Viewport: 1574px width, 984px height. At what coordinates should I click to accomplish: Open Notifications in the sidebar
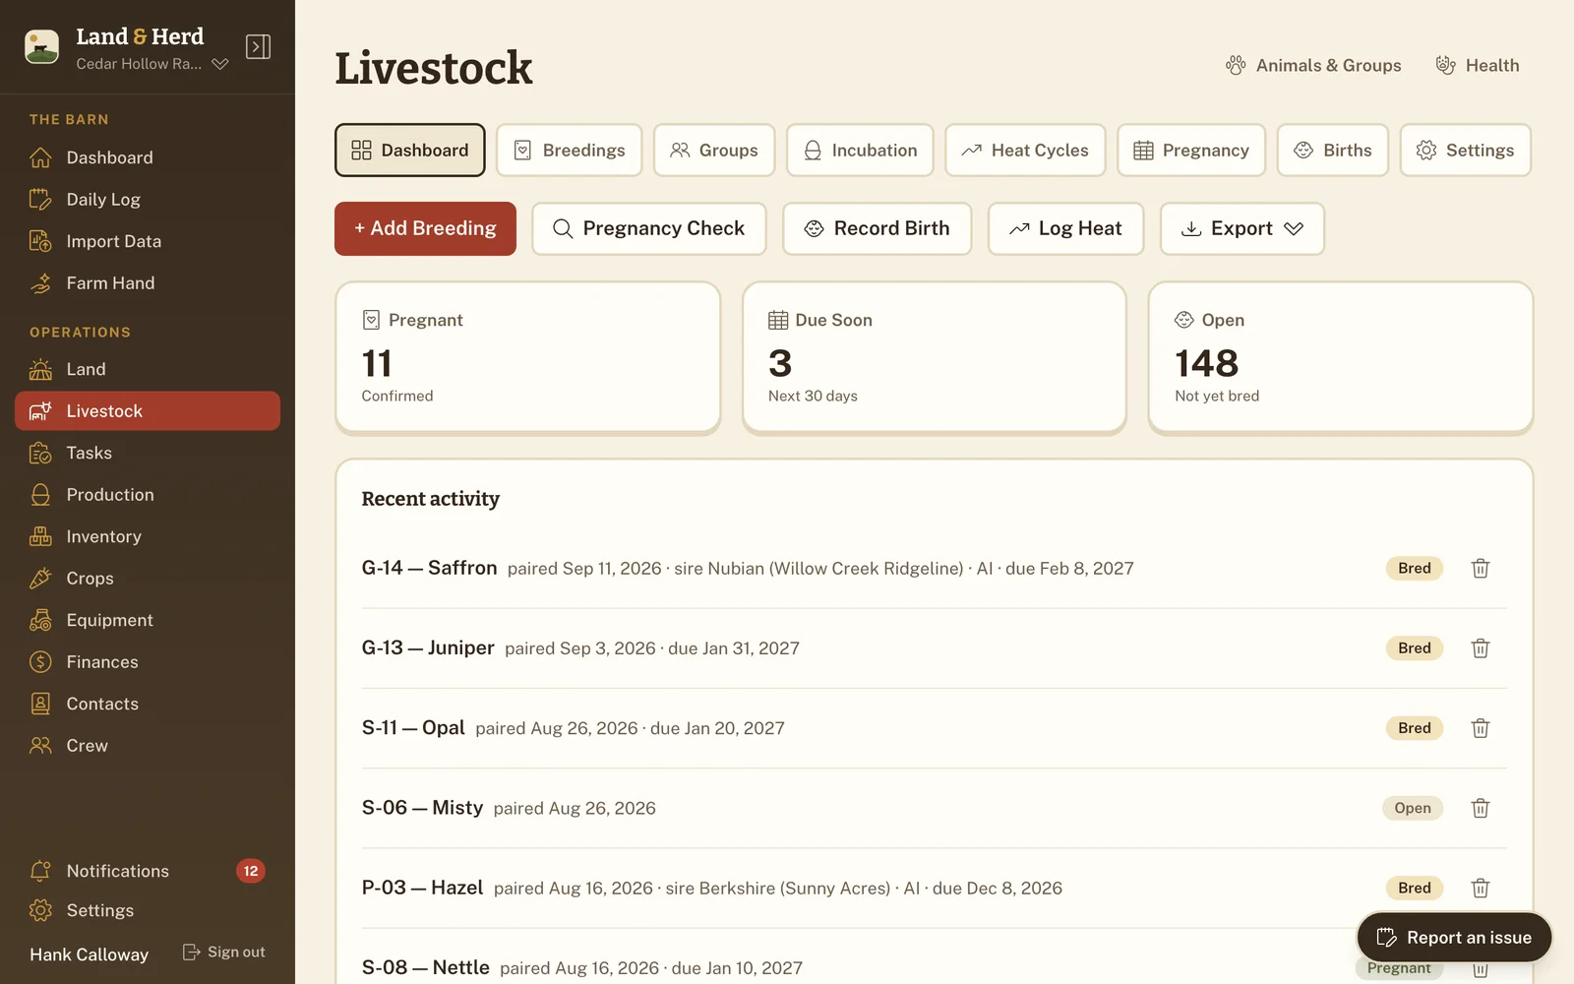[x=148, y=871]
